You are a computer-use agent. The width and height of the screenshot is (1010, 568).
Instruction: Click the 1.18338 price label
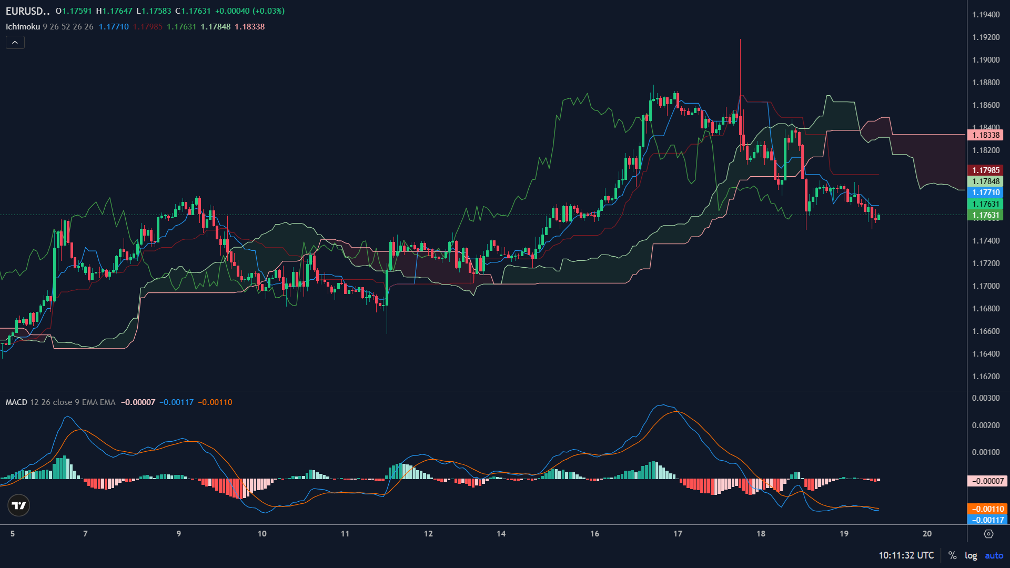[x=985, y=135]
